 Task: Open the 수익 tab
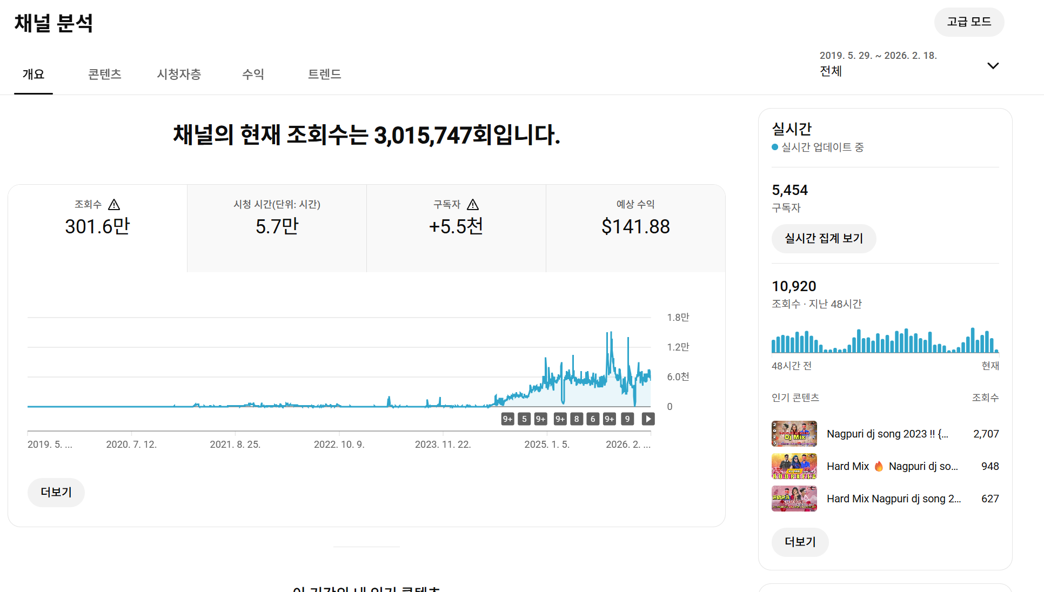(253, 74)
